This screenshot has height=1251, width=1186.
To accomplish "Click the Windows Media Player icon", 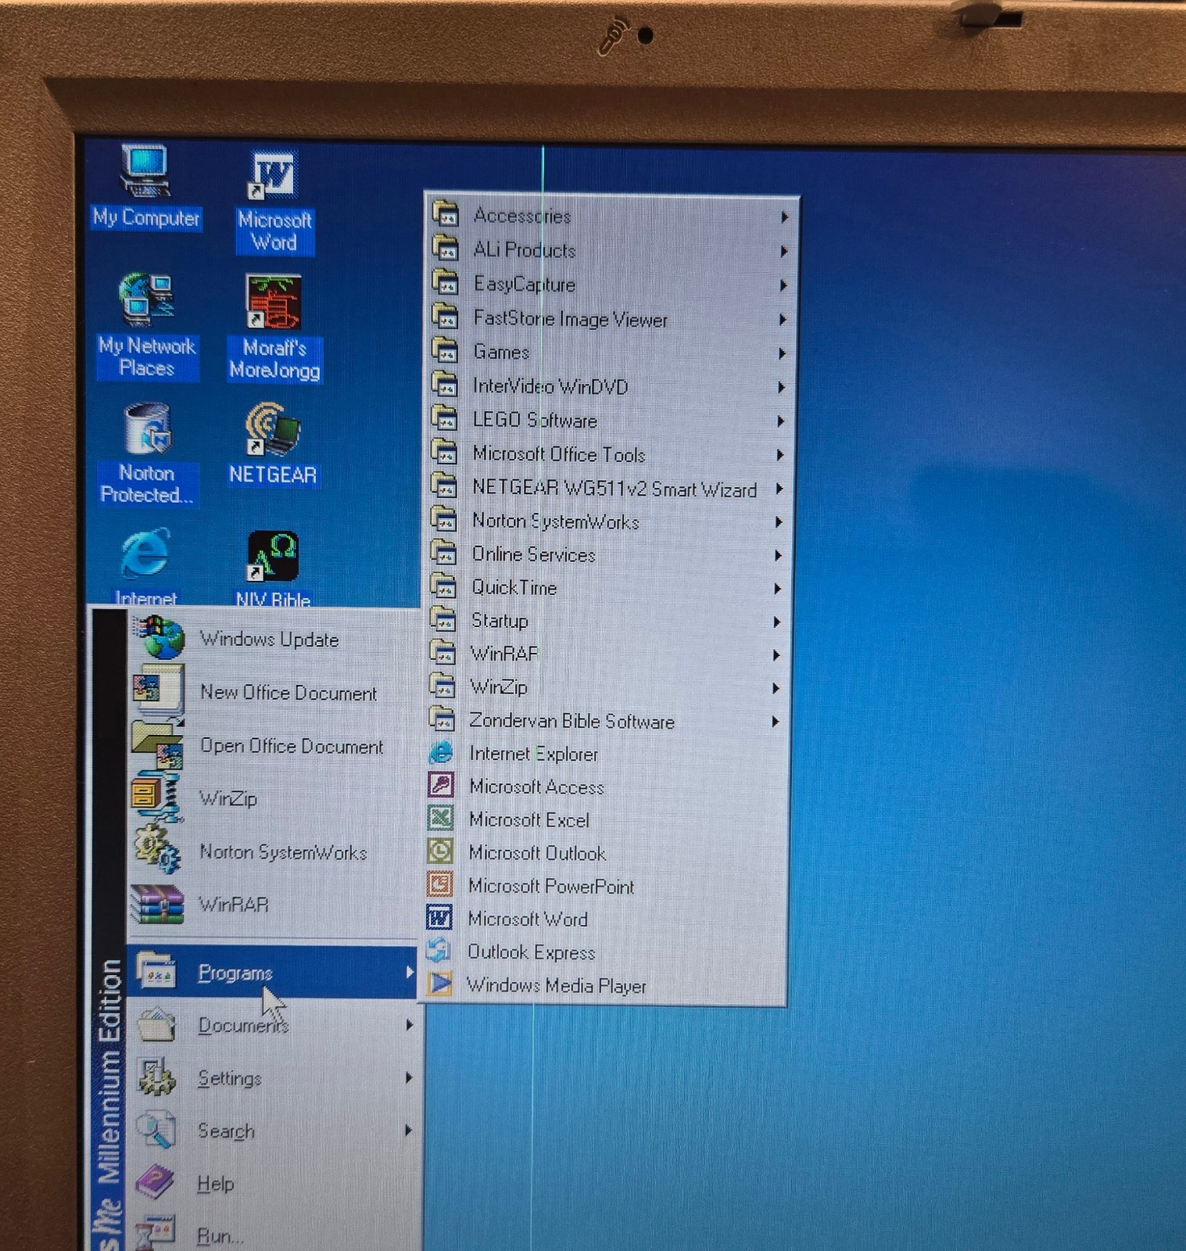I will [x=439, y=984].
